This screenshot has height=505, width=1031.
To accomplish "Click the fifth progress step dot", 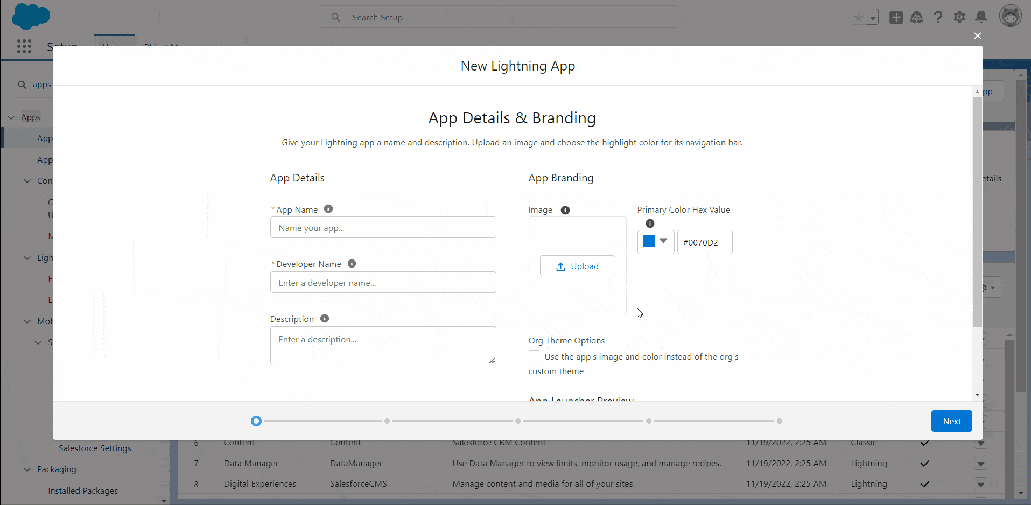I will tap(780, 421).
